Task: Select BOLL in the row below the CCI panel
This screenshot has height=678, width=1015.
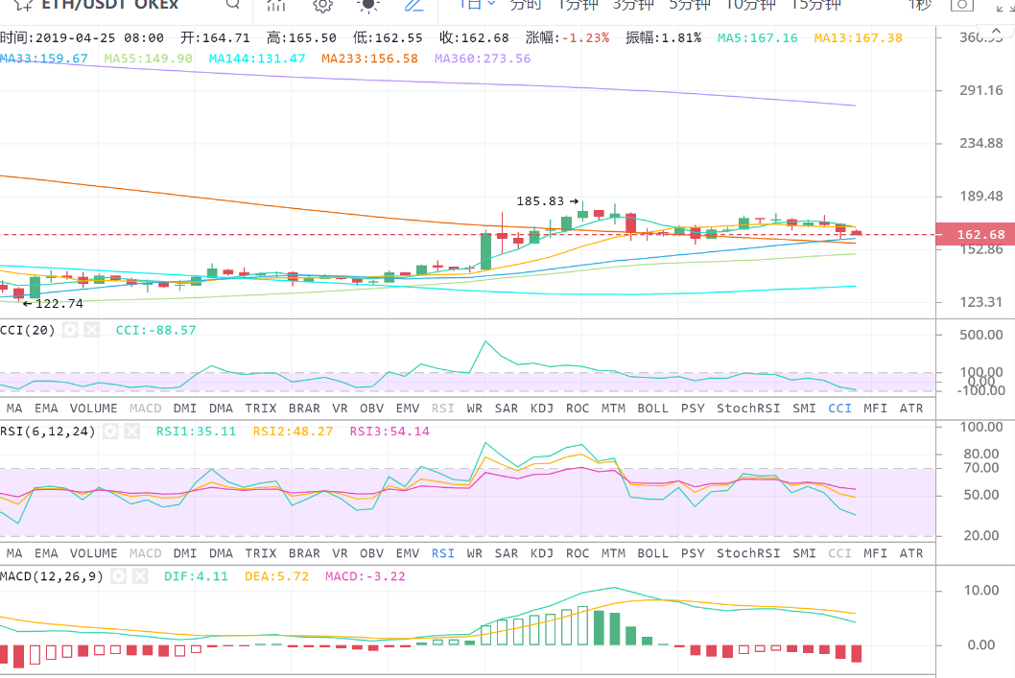Action: [652, 409]
